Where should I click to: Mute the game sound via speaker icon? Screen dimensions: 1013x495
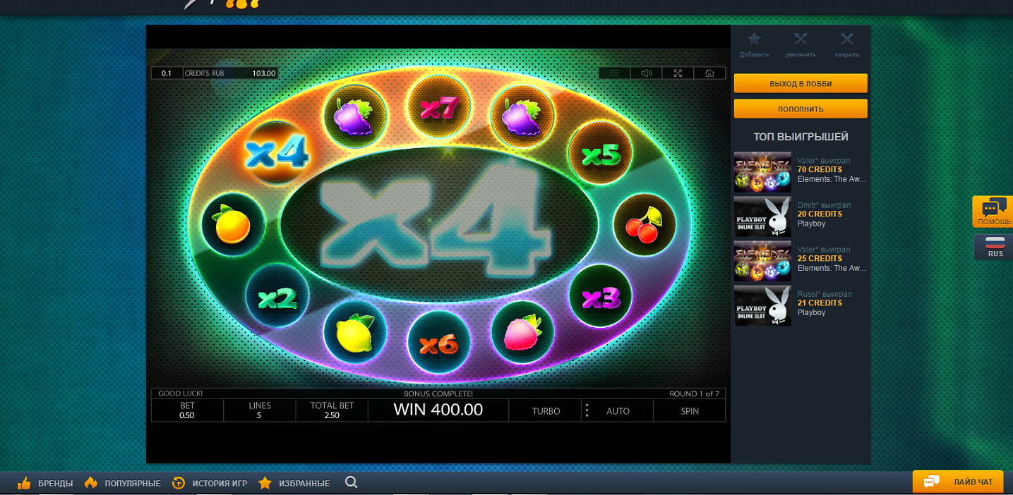tap(645, 73)
